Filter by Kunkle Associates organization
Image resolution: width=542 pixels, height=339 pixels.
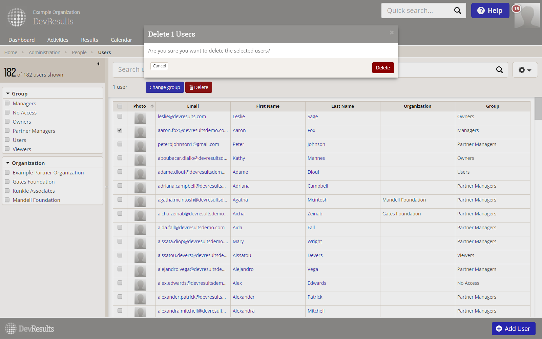7,191
